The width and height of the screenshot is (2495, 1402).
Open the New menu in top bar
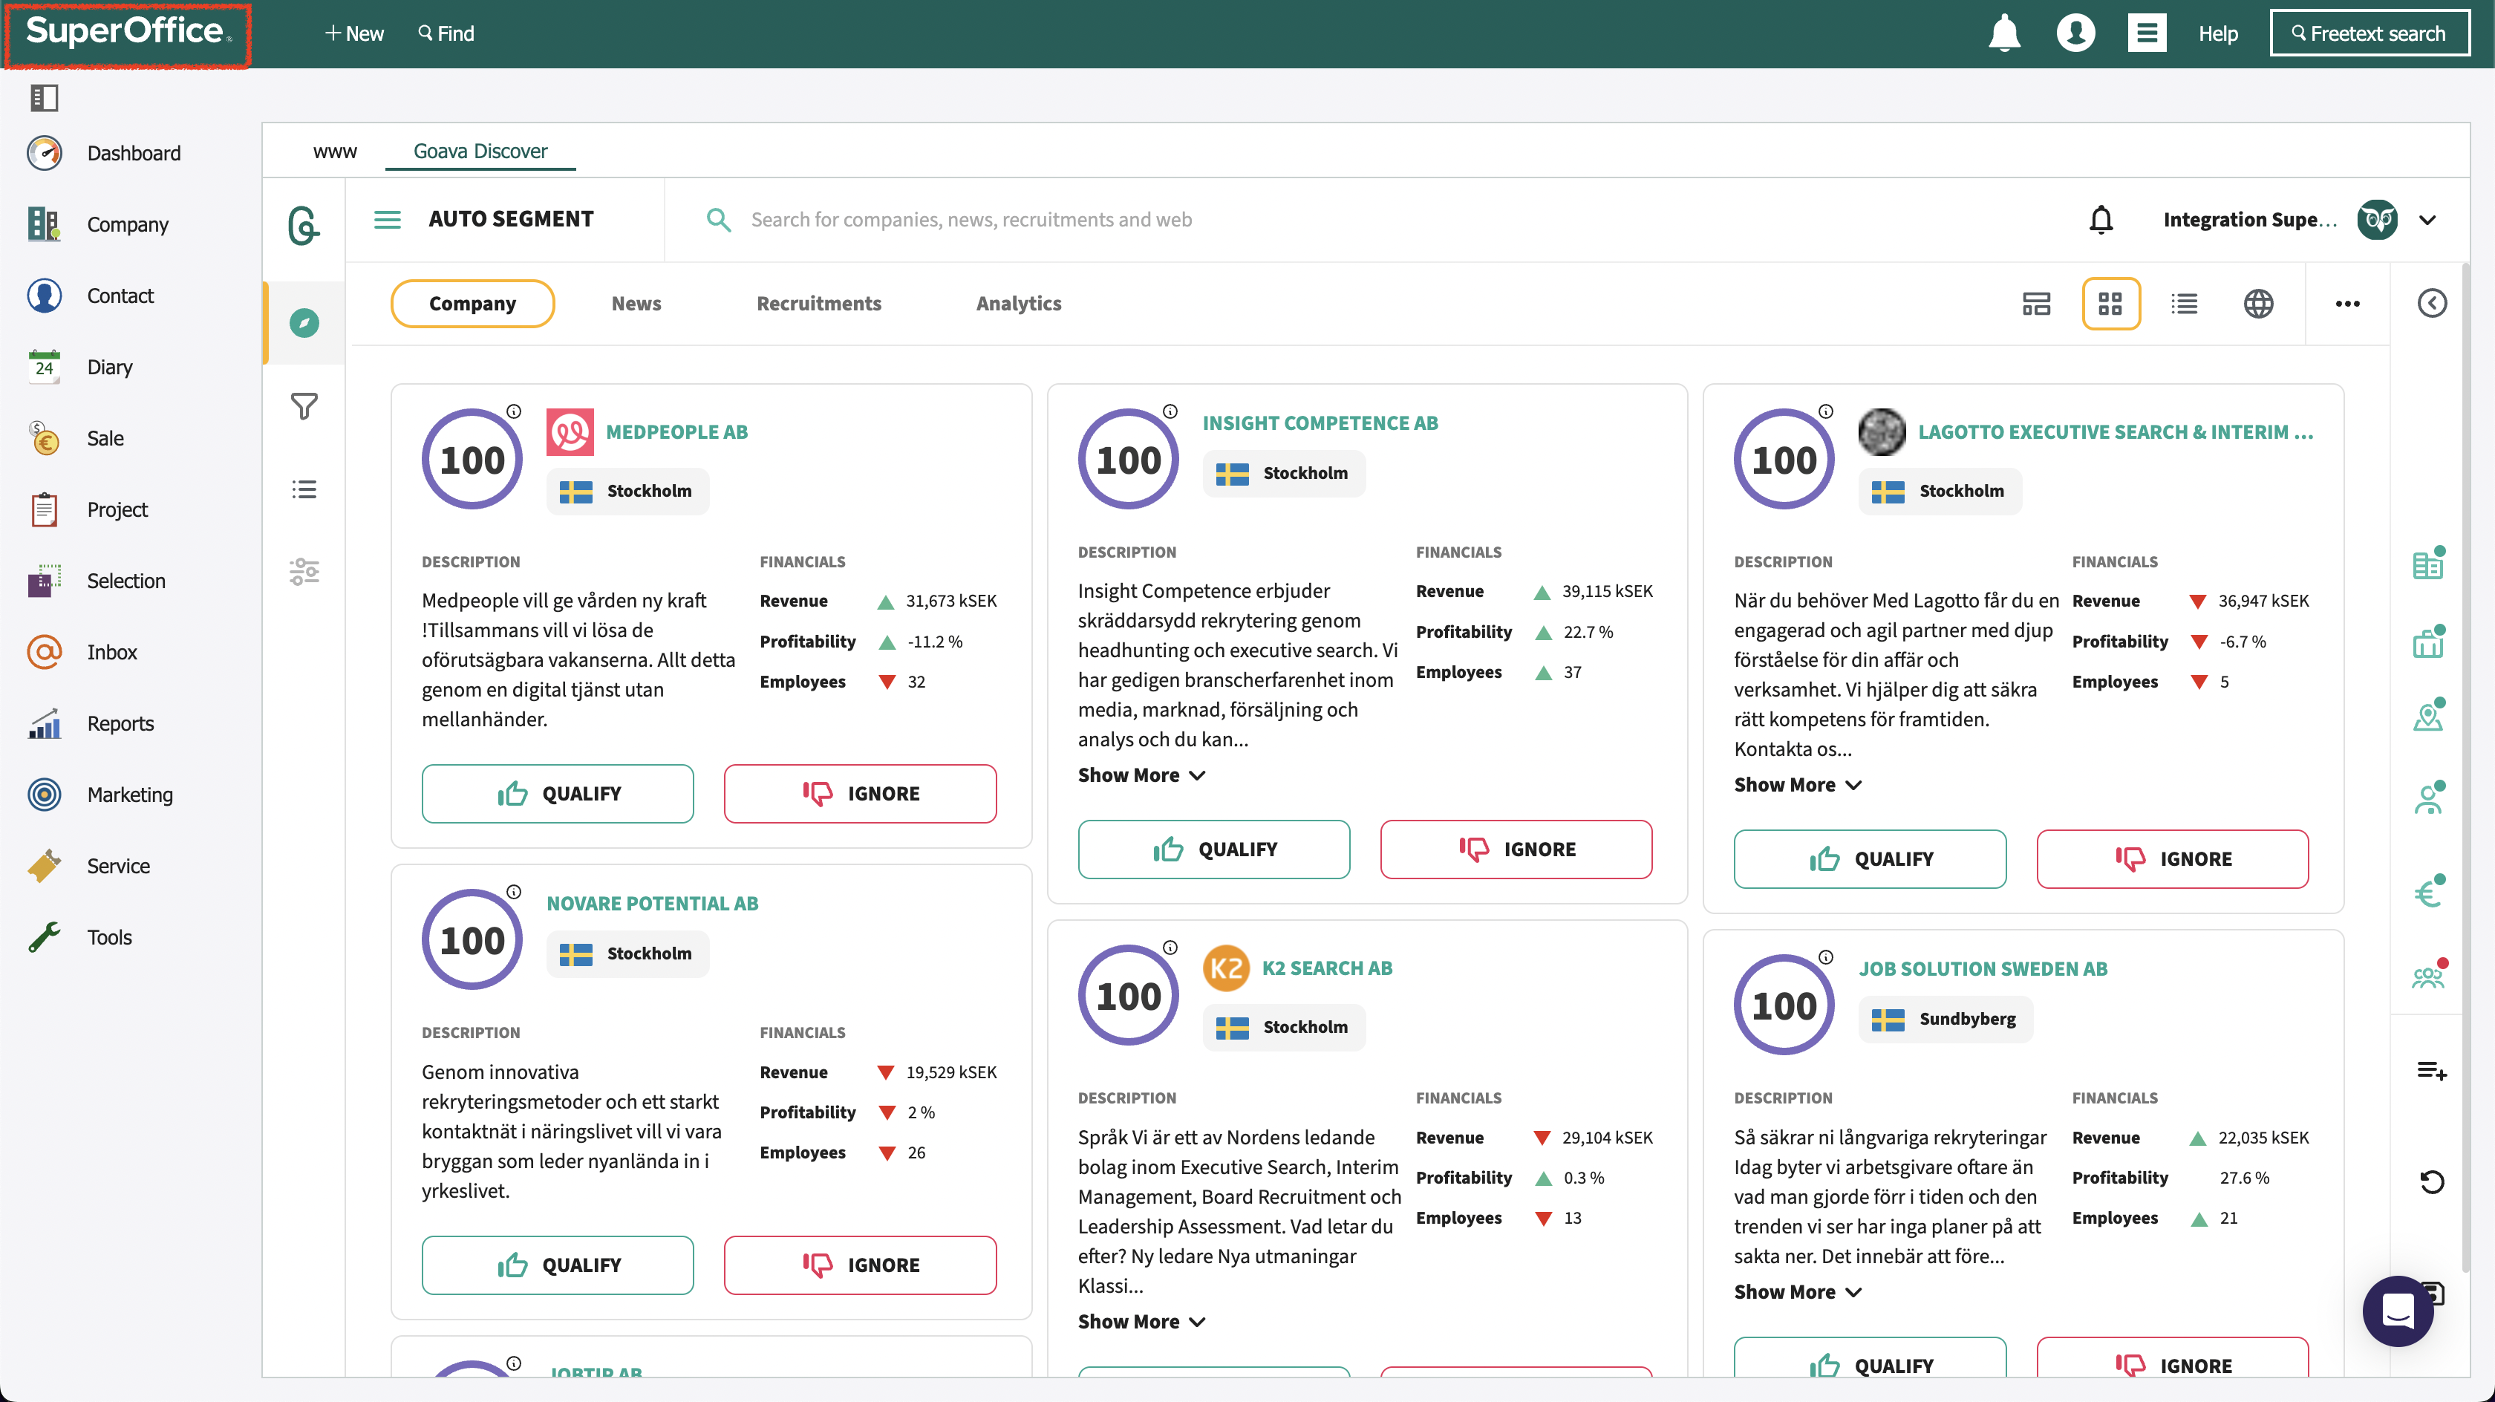[353, 33]
